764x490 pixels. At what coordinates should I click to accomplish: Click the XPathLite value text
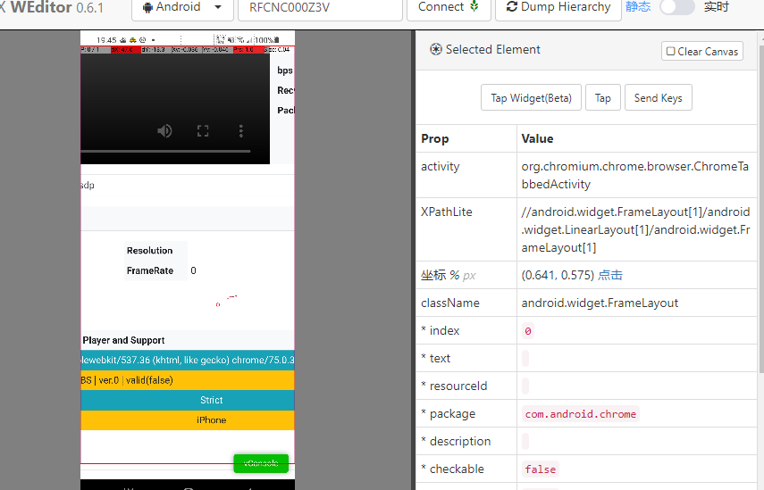tap(636, 229)
